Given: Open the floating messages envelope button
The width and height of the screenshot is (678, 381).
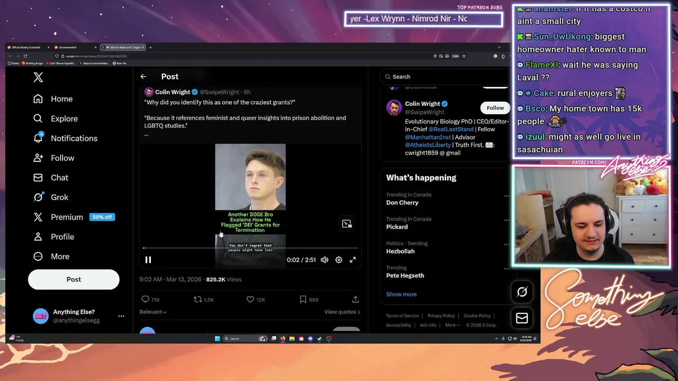Looking at the screenshot, I should click(522, 318).
